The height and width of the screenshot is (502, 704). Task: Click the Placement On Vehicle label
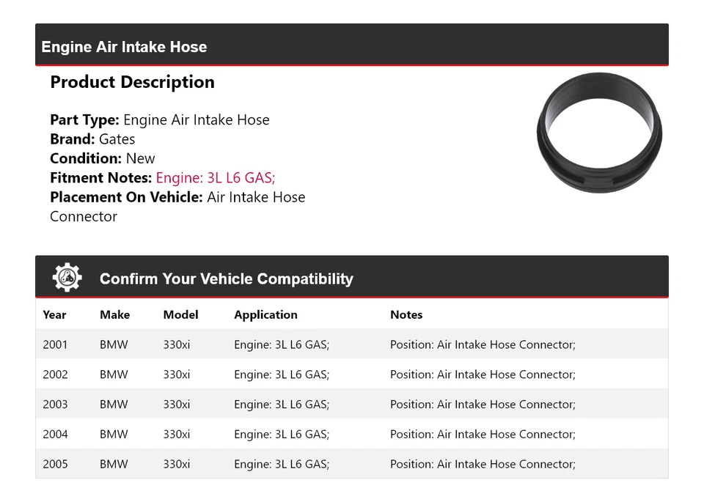[x=126, y=197]
